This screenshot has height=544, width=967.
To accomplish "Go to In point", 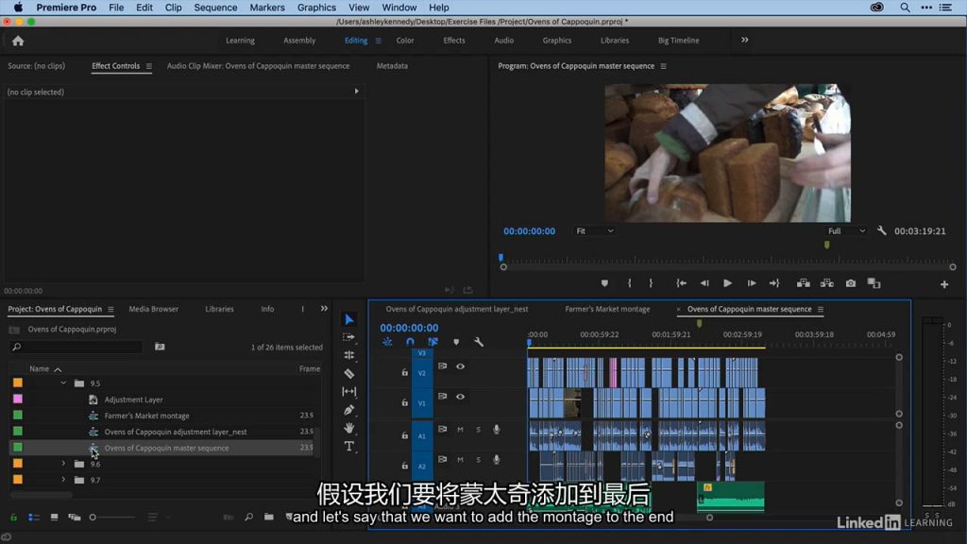I will click(x=681, y=283).
